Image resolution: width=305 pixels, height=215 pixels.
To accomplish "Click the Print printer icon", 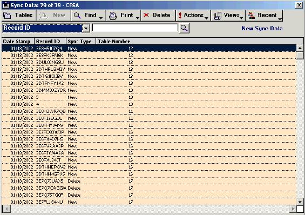I will point(113,16).
